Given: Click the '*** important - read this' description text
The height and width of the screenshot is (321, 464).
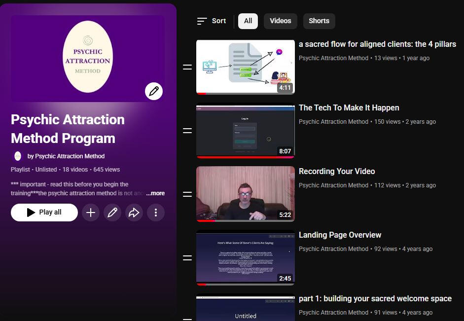Looking at the screenshot, I should coord(78,189).
